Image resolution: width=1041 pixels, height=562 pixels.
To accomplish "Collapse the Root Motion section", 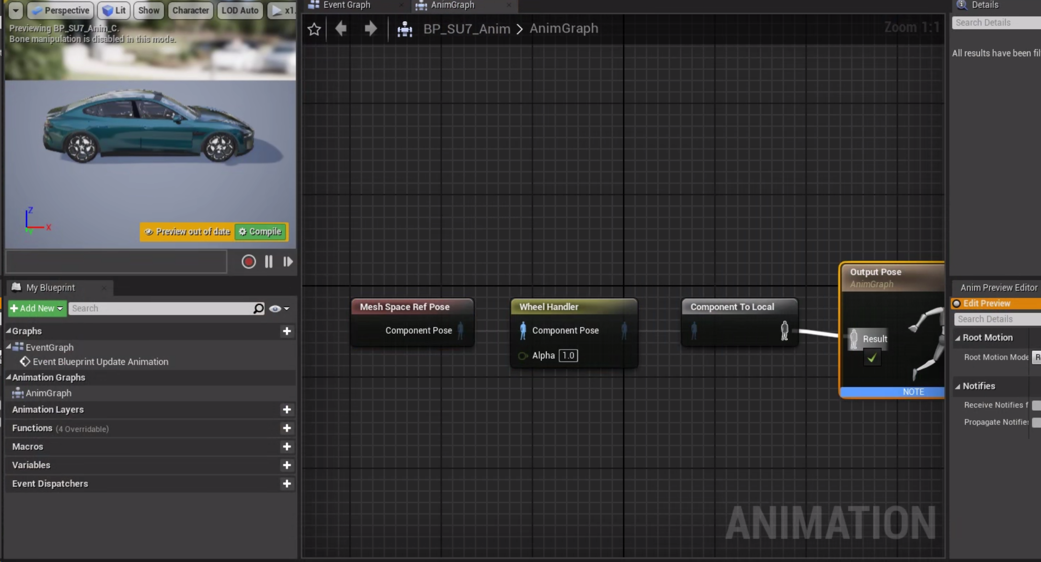I will click(x=958, y=338).
